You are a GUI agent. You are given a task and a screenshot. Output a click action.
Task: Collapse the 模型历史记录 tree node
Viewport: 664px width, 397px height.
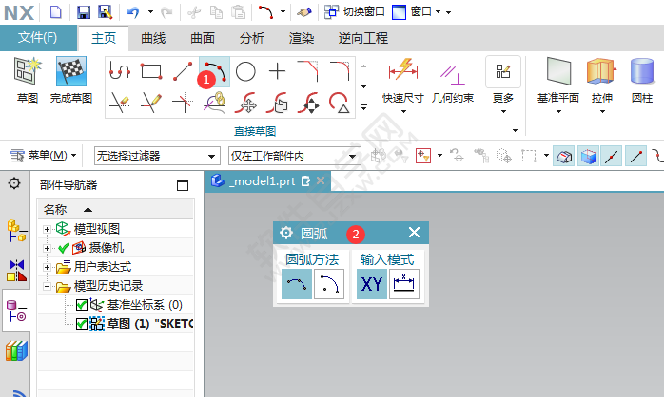[47, 286]
